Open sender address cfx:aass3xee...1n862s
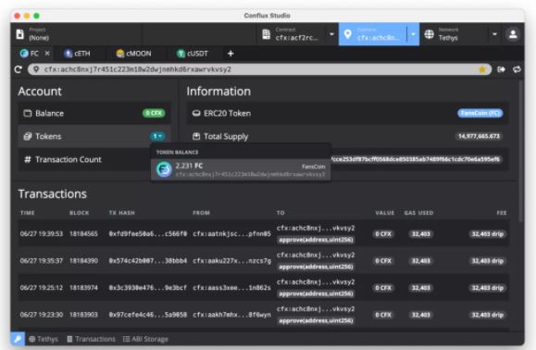This screenshot has height=350, width=536. tap(231, 288)
